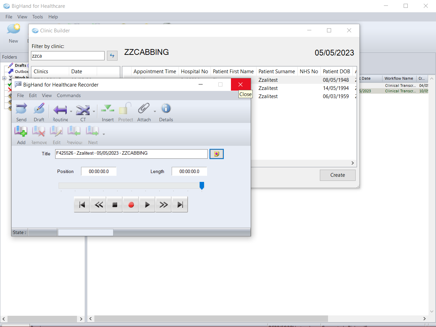Click the Position time field
The image size is (436, 327).
tap(99, 171)
